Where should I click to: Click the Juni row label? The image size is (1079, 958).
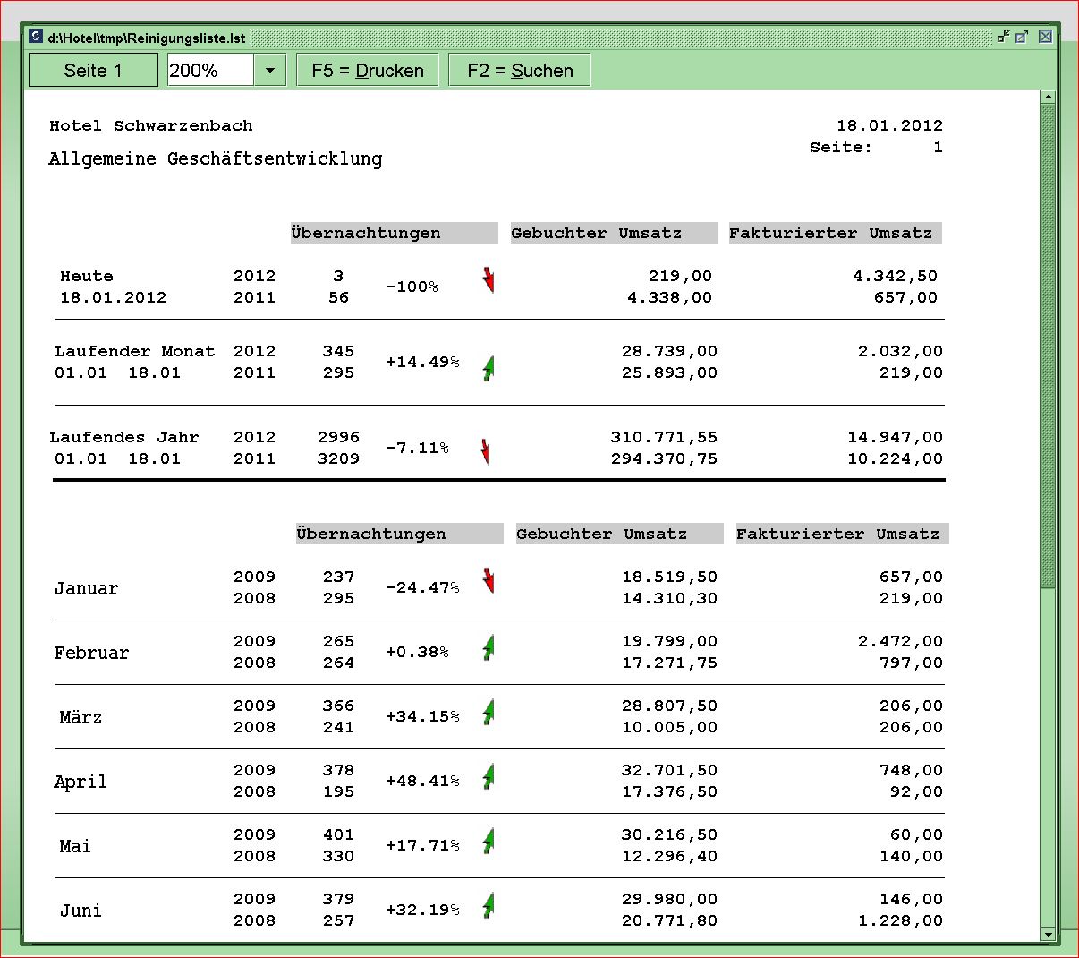(x=81, y=911)
